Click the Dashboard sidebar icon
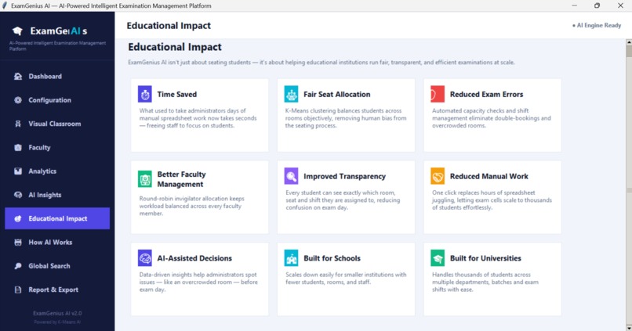The height and width of the screenshot is (331, 632). coord(18,77)
